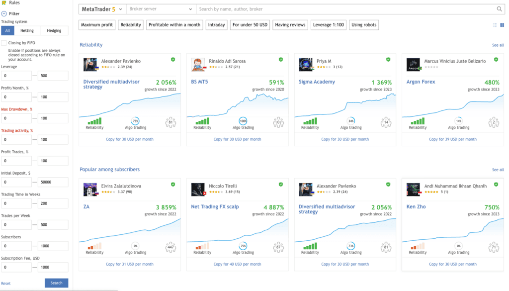This screenshot has width=509, height=291.
Task: Click algo trading circle on Net Trading FX scalp
Action: 243,246
